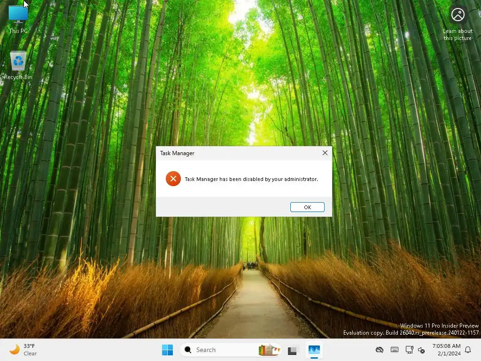This screenshot has width=481, height=361.
Task: Click the red error icon in dialog
Action: (173, 179)
